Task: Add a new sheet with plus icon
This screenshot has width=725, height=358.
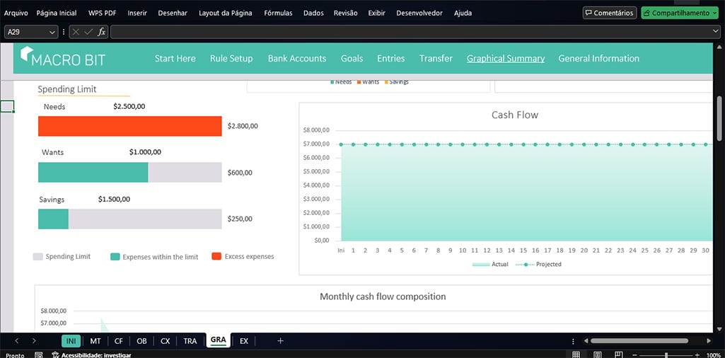Action: point(280,341)
